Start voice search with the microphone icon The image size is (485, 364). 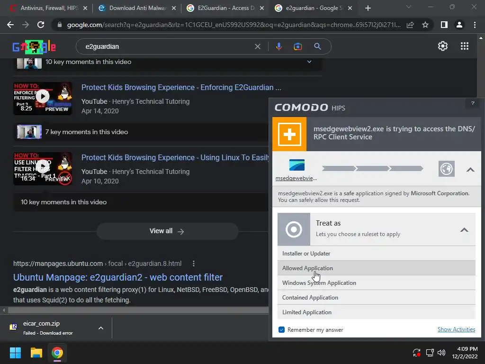point(278,46)
